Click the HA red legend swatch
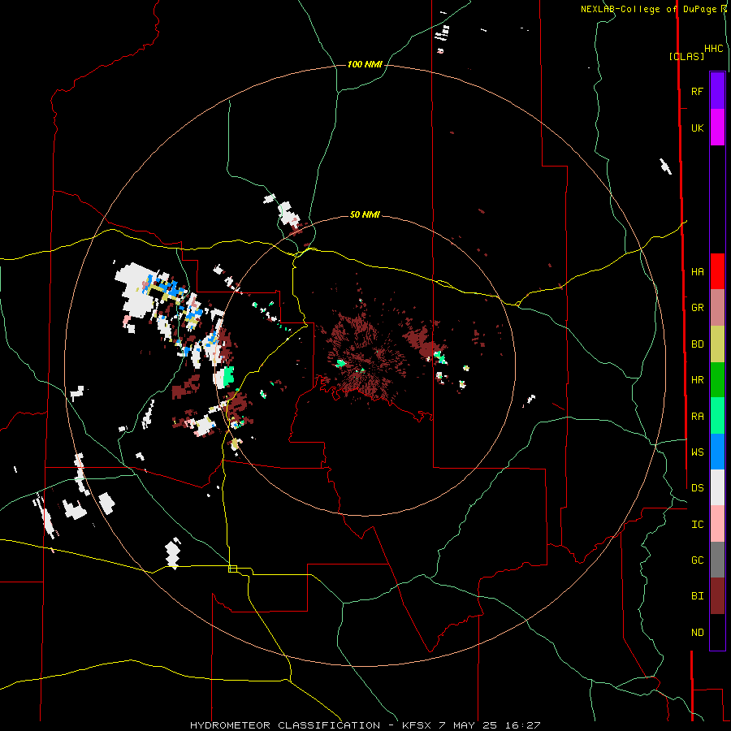 [x=717, y=271]
